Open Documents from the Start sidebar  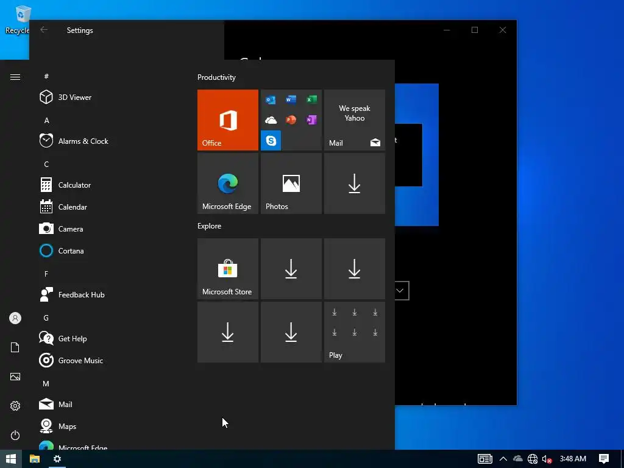15,347
